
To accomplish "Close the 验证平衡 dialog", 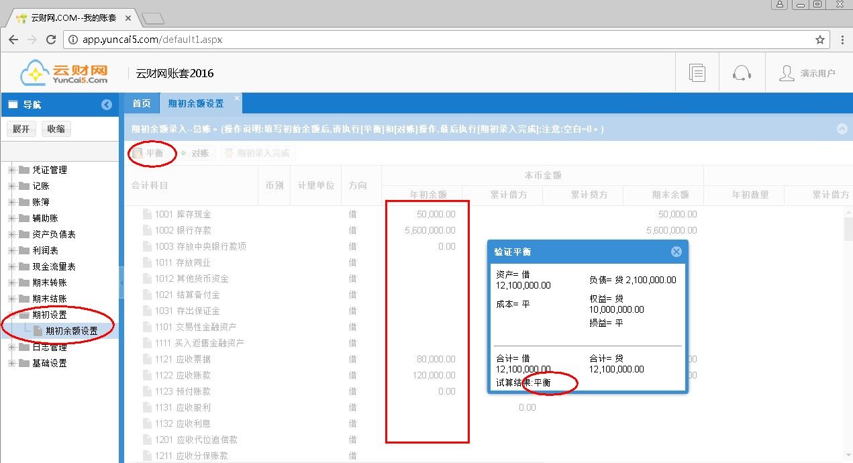I will (x=676, y=252).
